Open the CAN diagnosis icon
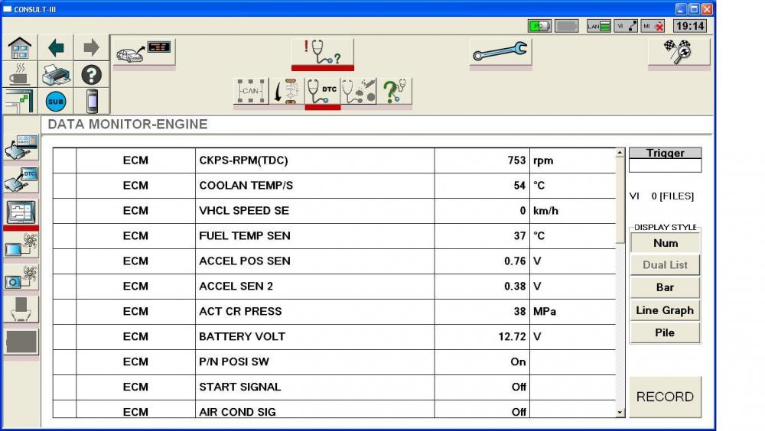765x431 pixels. 251,91
